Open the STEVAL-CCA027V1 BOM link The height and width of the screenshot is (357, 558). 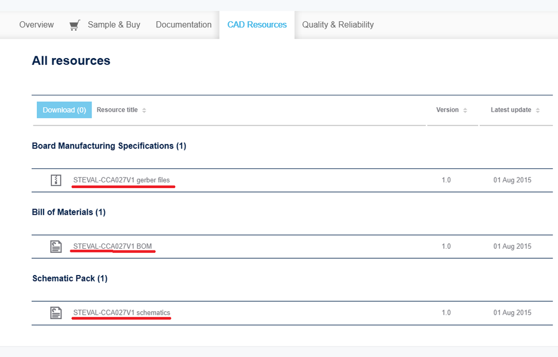(x=112, y=247)
